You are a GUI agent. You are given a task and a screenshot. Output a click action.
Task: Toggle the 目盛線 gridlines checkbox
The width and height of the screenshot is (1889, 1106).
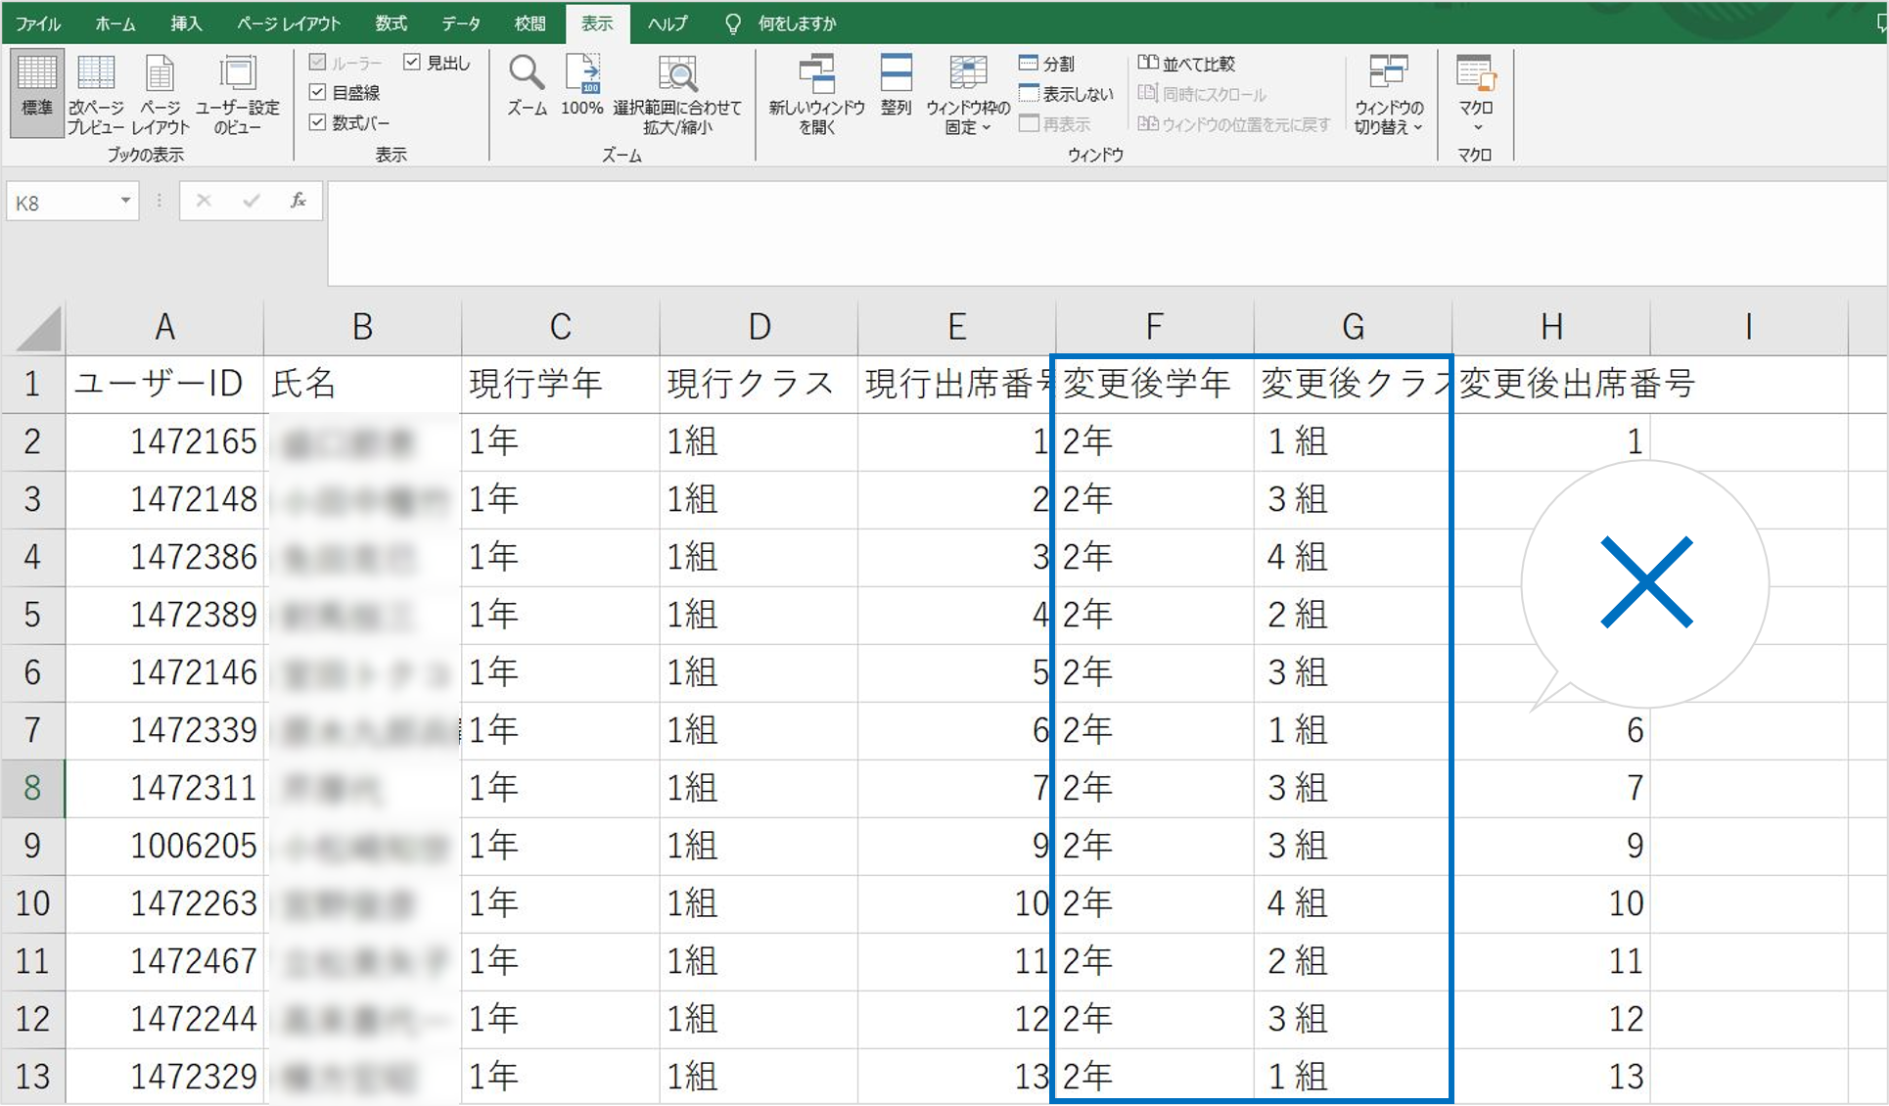317,92
